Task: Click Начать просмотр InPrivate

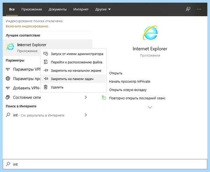Action: 129,81
